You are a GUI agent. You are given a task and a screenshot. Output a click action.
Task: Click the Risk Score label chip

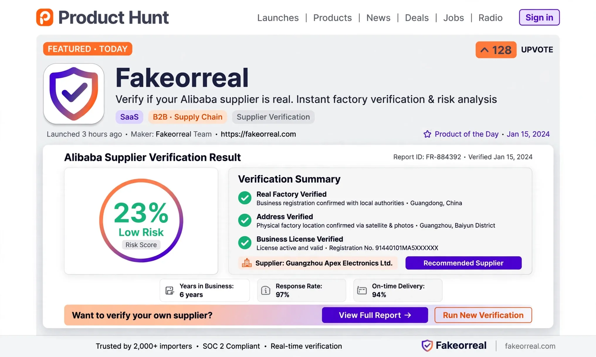pyautogui.click(x=141, y=245)
